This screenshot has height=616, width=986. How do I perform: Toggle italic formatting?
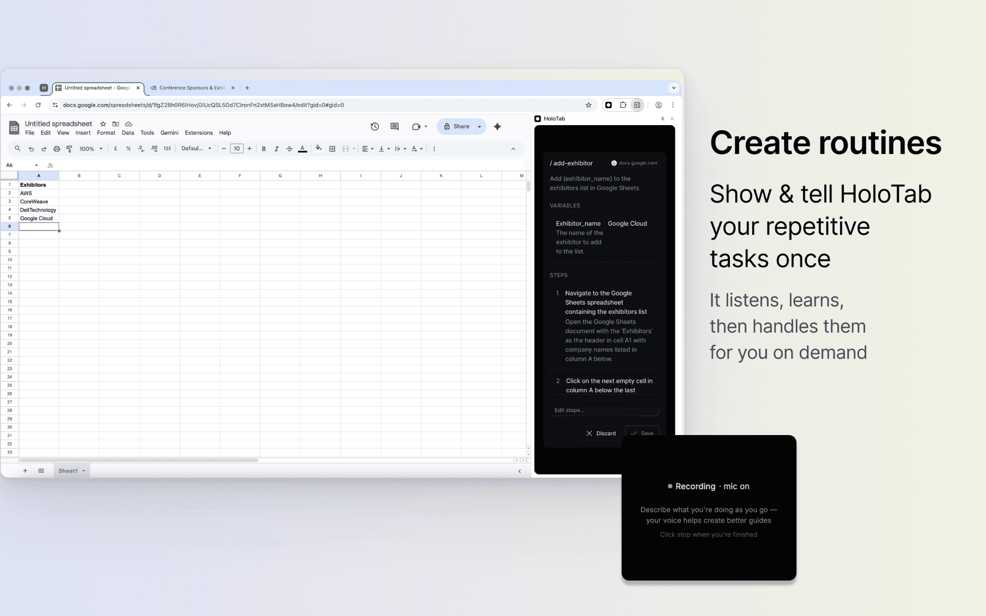tap(276, 149)
